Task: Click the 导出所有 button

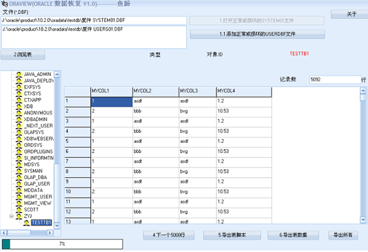Action: [343, 235]
